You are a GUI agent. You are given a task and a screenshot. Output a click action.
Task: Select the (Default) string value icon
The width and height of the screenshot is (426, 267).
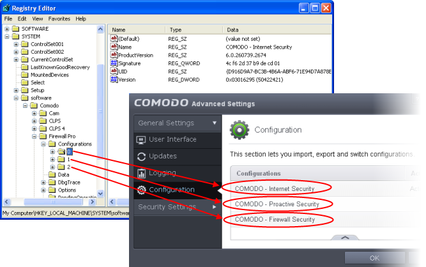[x=114, y=38]
